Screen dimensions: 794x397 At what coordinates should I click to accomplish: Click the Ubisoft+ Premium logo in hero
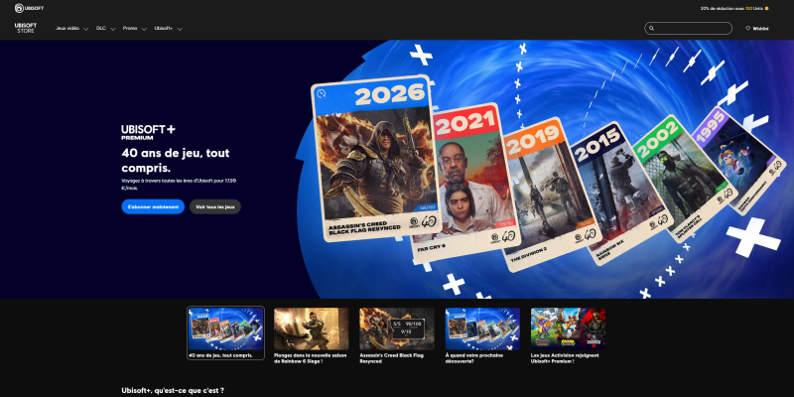pos(148,132)
